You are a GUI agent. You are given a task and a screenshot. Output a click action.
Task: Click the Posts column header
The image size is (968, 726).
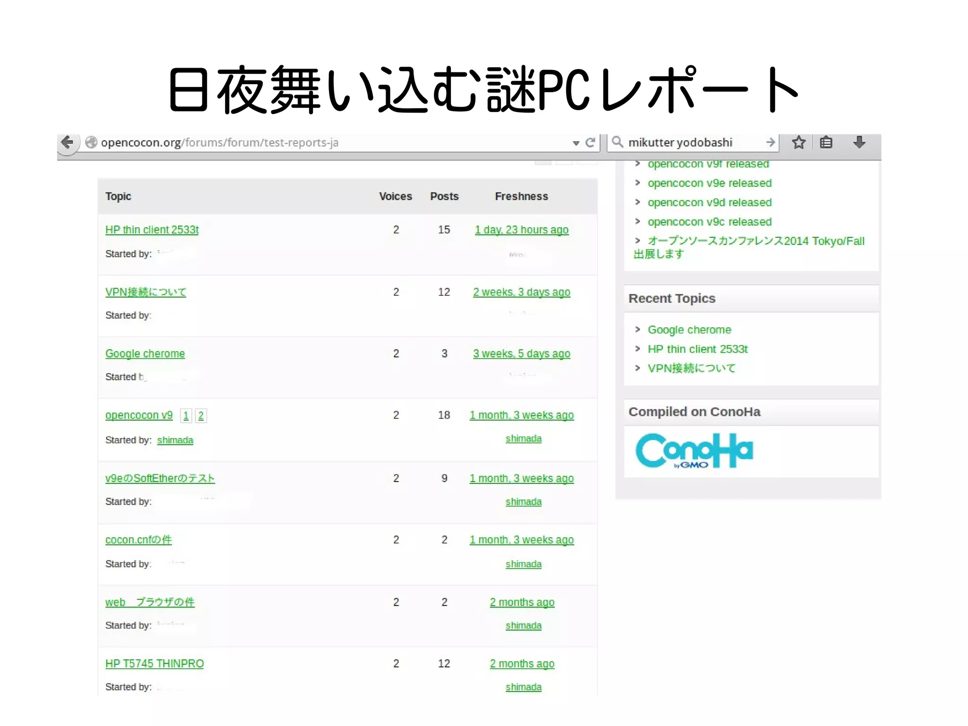(x=444, y=196)
